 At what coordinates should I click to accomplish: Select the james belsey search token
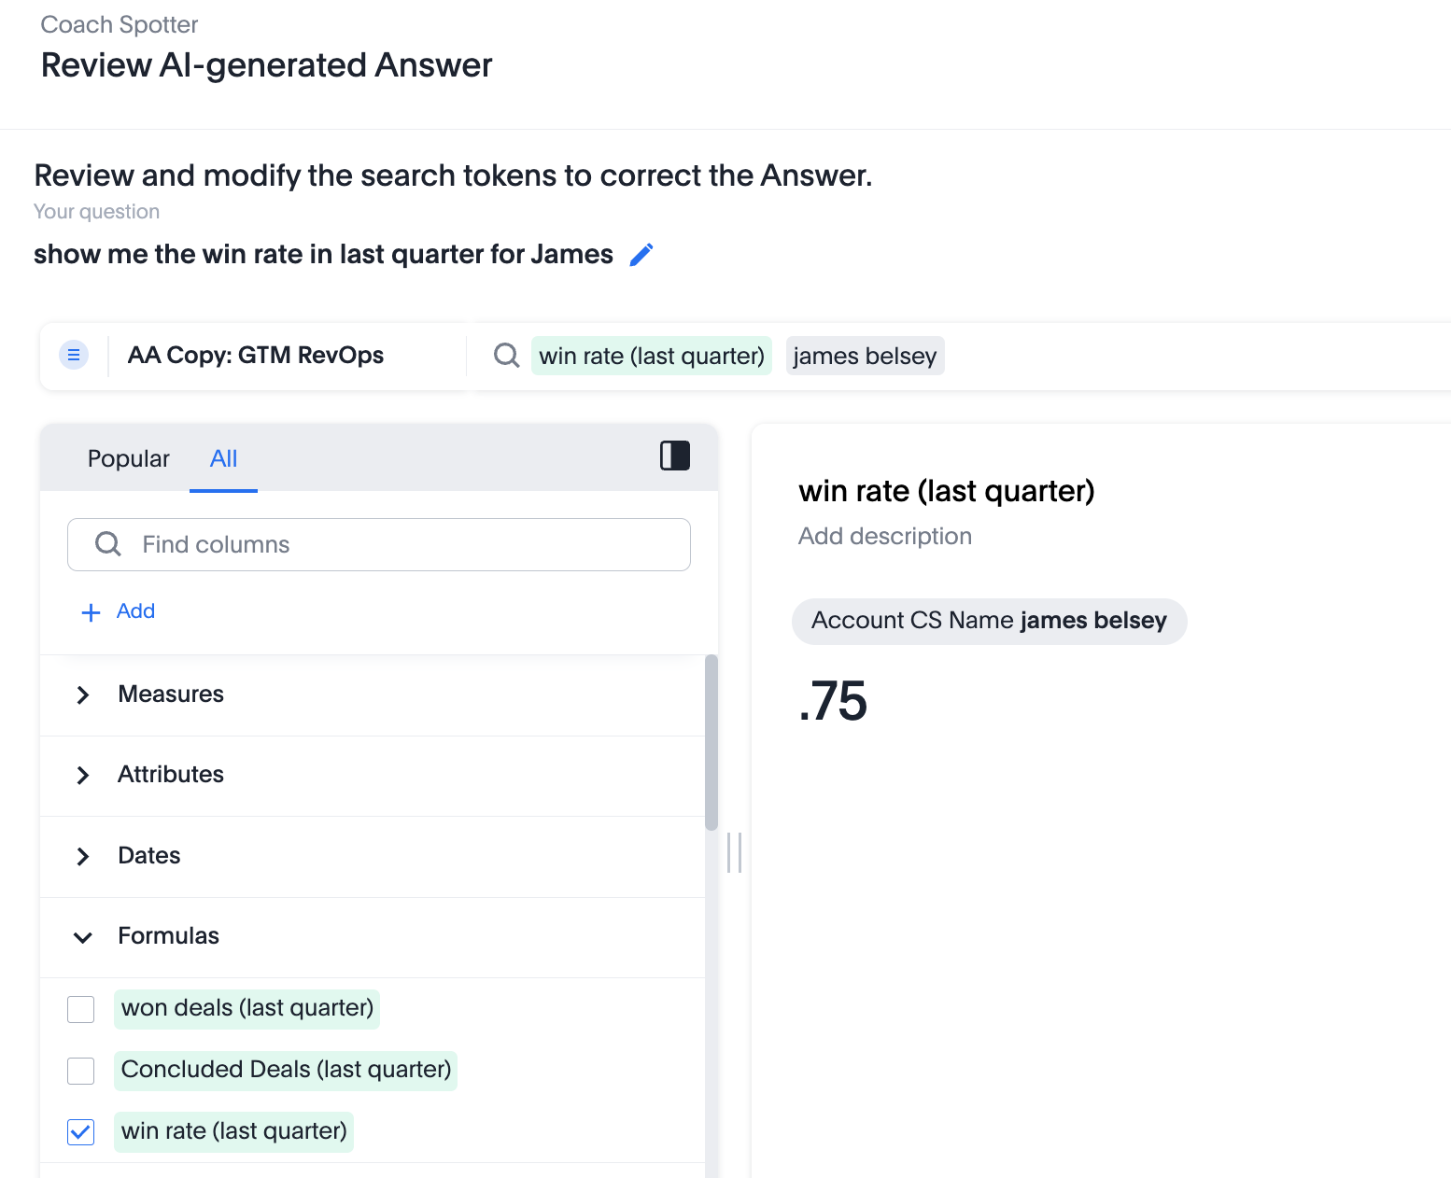(x=865, y=356)
